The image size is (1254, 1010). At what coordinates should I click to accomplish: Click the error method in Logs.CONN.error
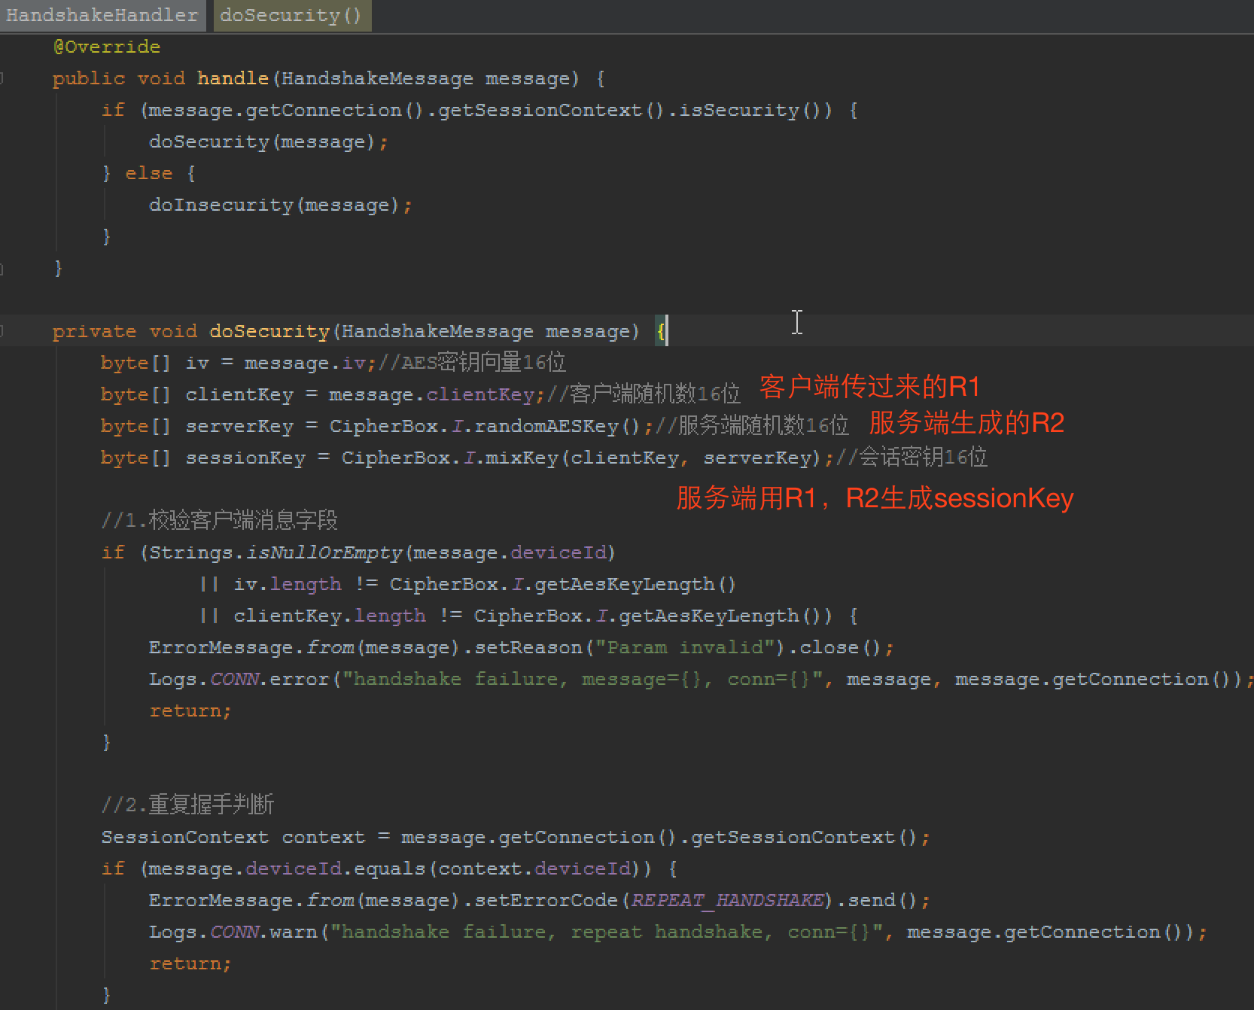pos(300,679)
